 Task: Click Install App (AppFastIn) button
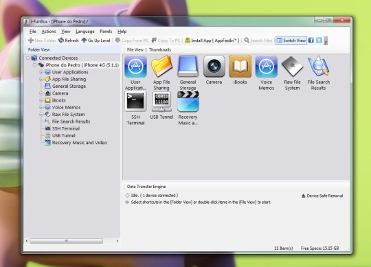[212, 40]
